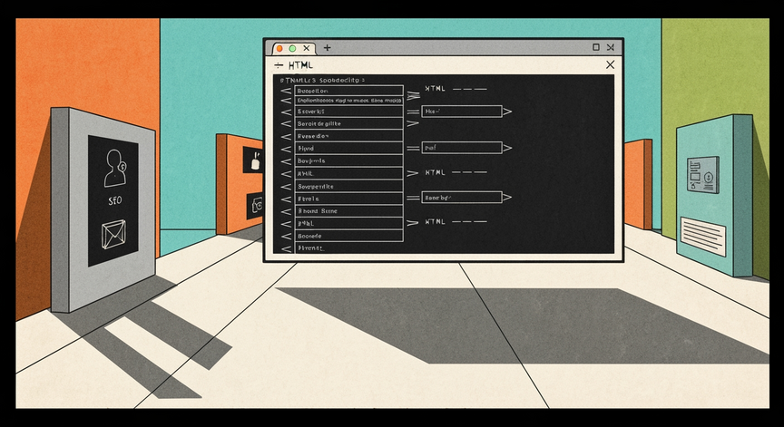Click the crossed icon at the title bar's right end
Viewport: 784px width, 427px height.
611,47
